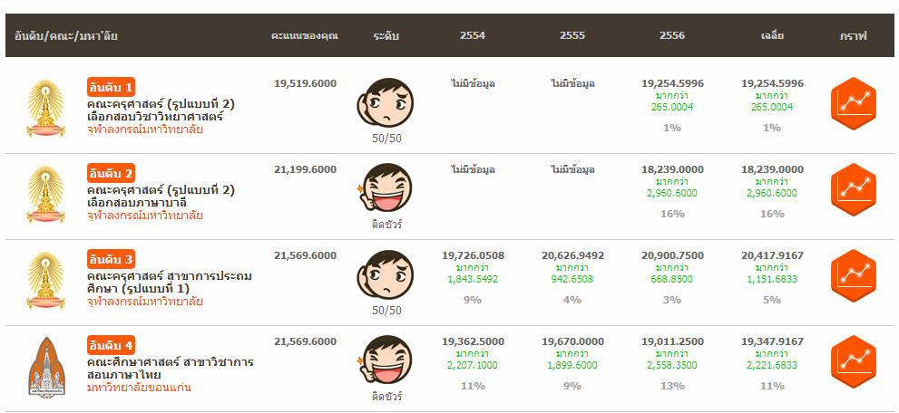Click the orange อันดับ 4 rank badge
This screenshot has width=899, height=413.
pyautogui.click(x=111, y=345)
